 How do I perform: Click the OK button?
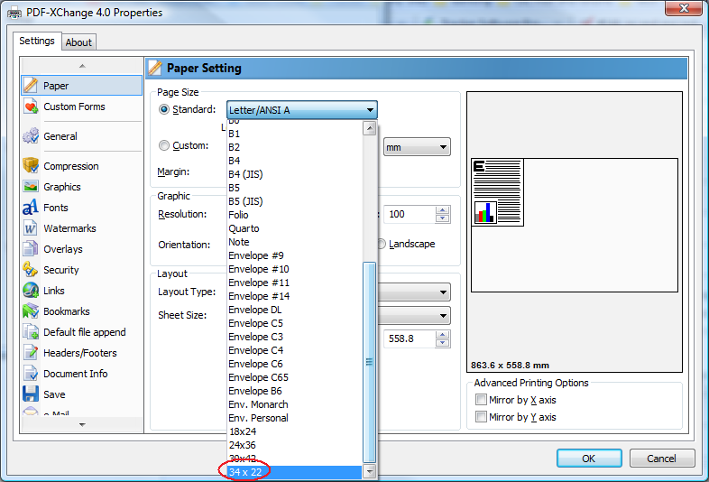589,459
